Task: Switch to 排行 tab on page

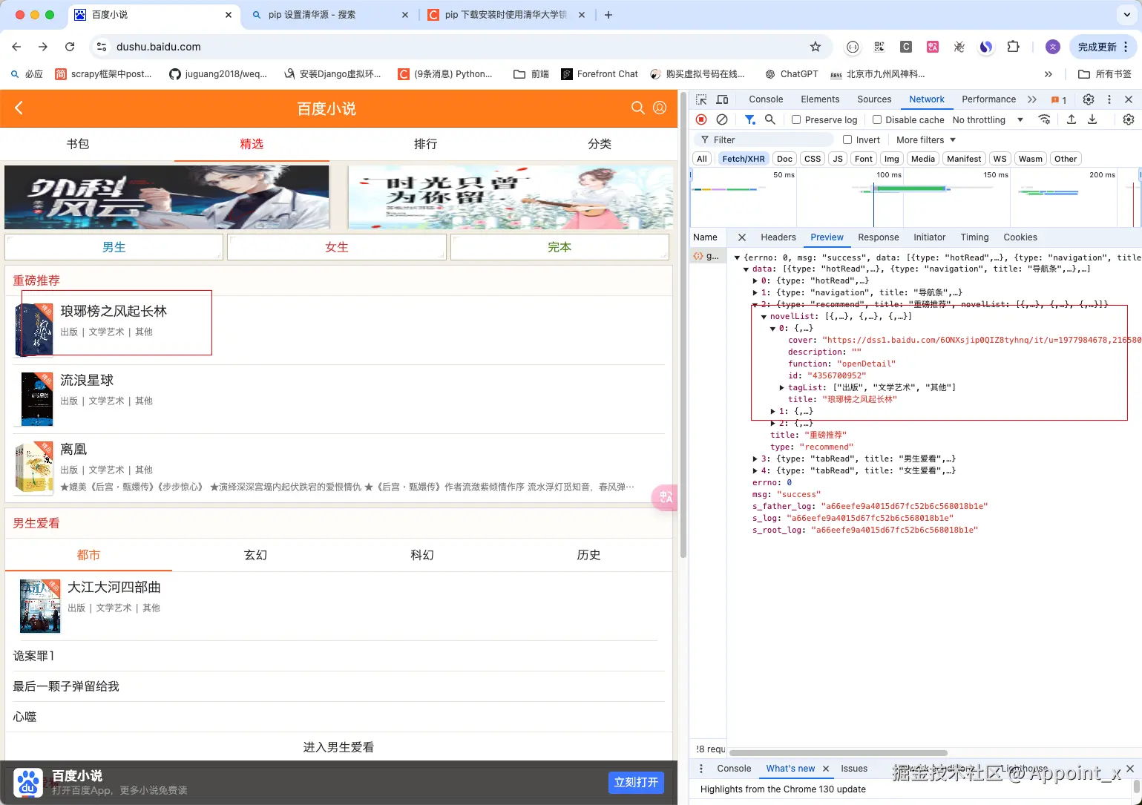Action: tap(425, 144)
